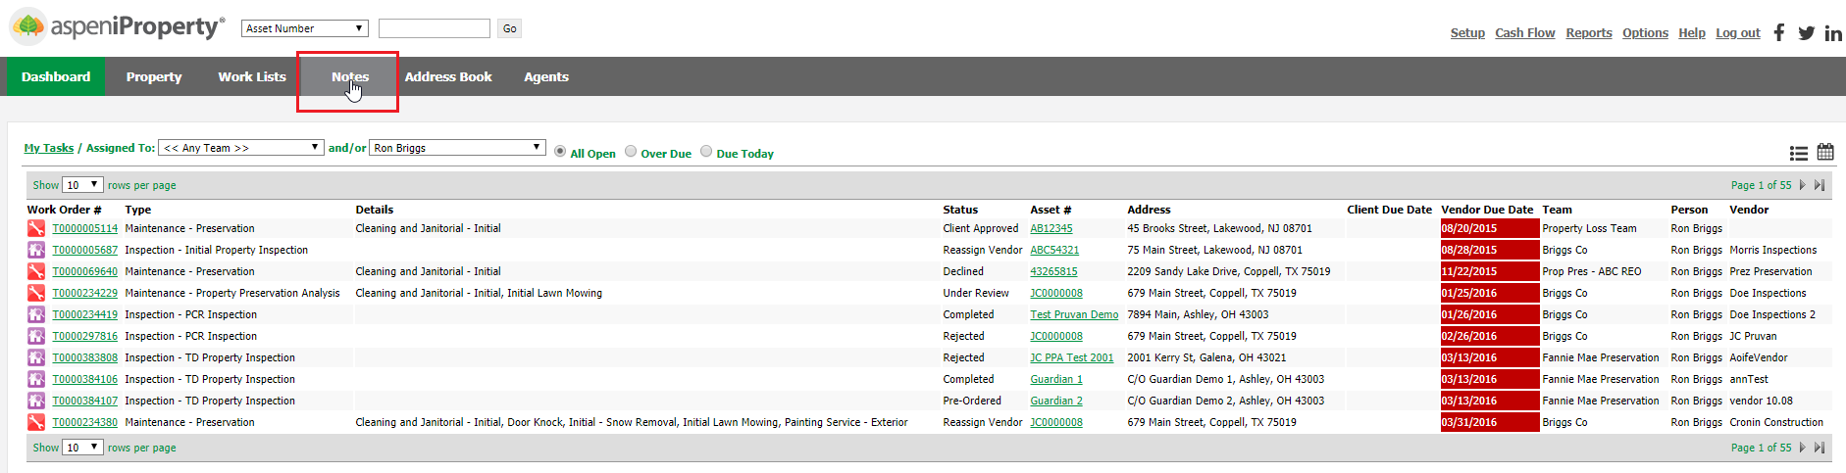
Task: Open asset Test Pruvan Demo
Action: point(1074,314)
